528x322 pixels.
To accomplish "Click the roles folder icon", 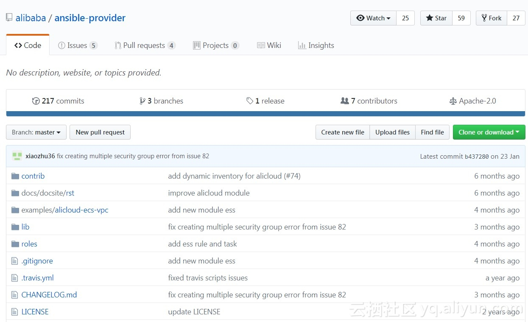I will [15, 244].
